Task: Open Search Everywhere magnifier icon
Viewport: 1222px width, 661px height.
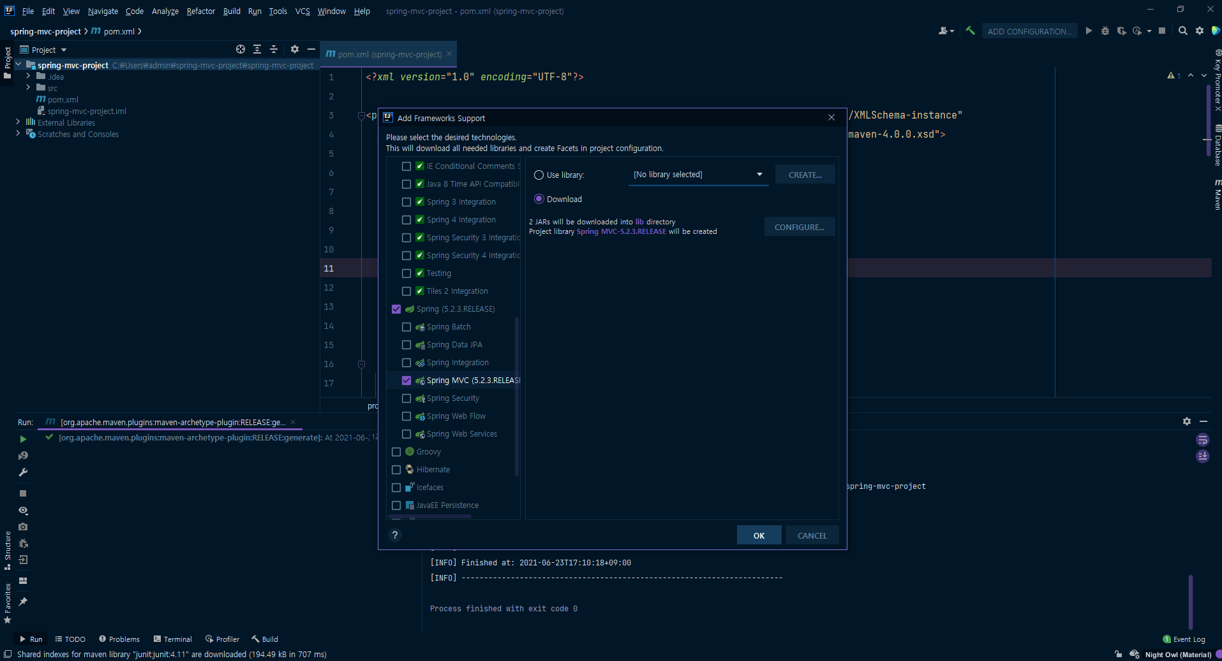Action: click(x=1183, y=31)
